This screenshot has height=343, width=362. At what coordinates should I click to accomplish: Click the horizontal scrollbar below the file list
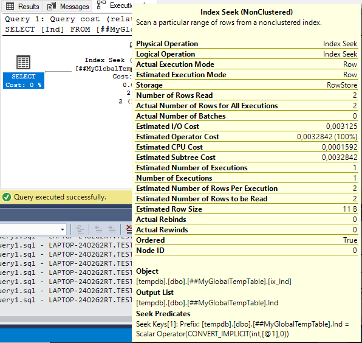[66, 319]
